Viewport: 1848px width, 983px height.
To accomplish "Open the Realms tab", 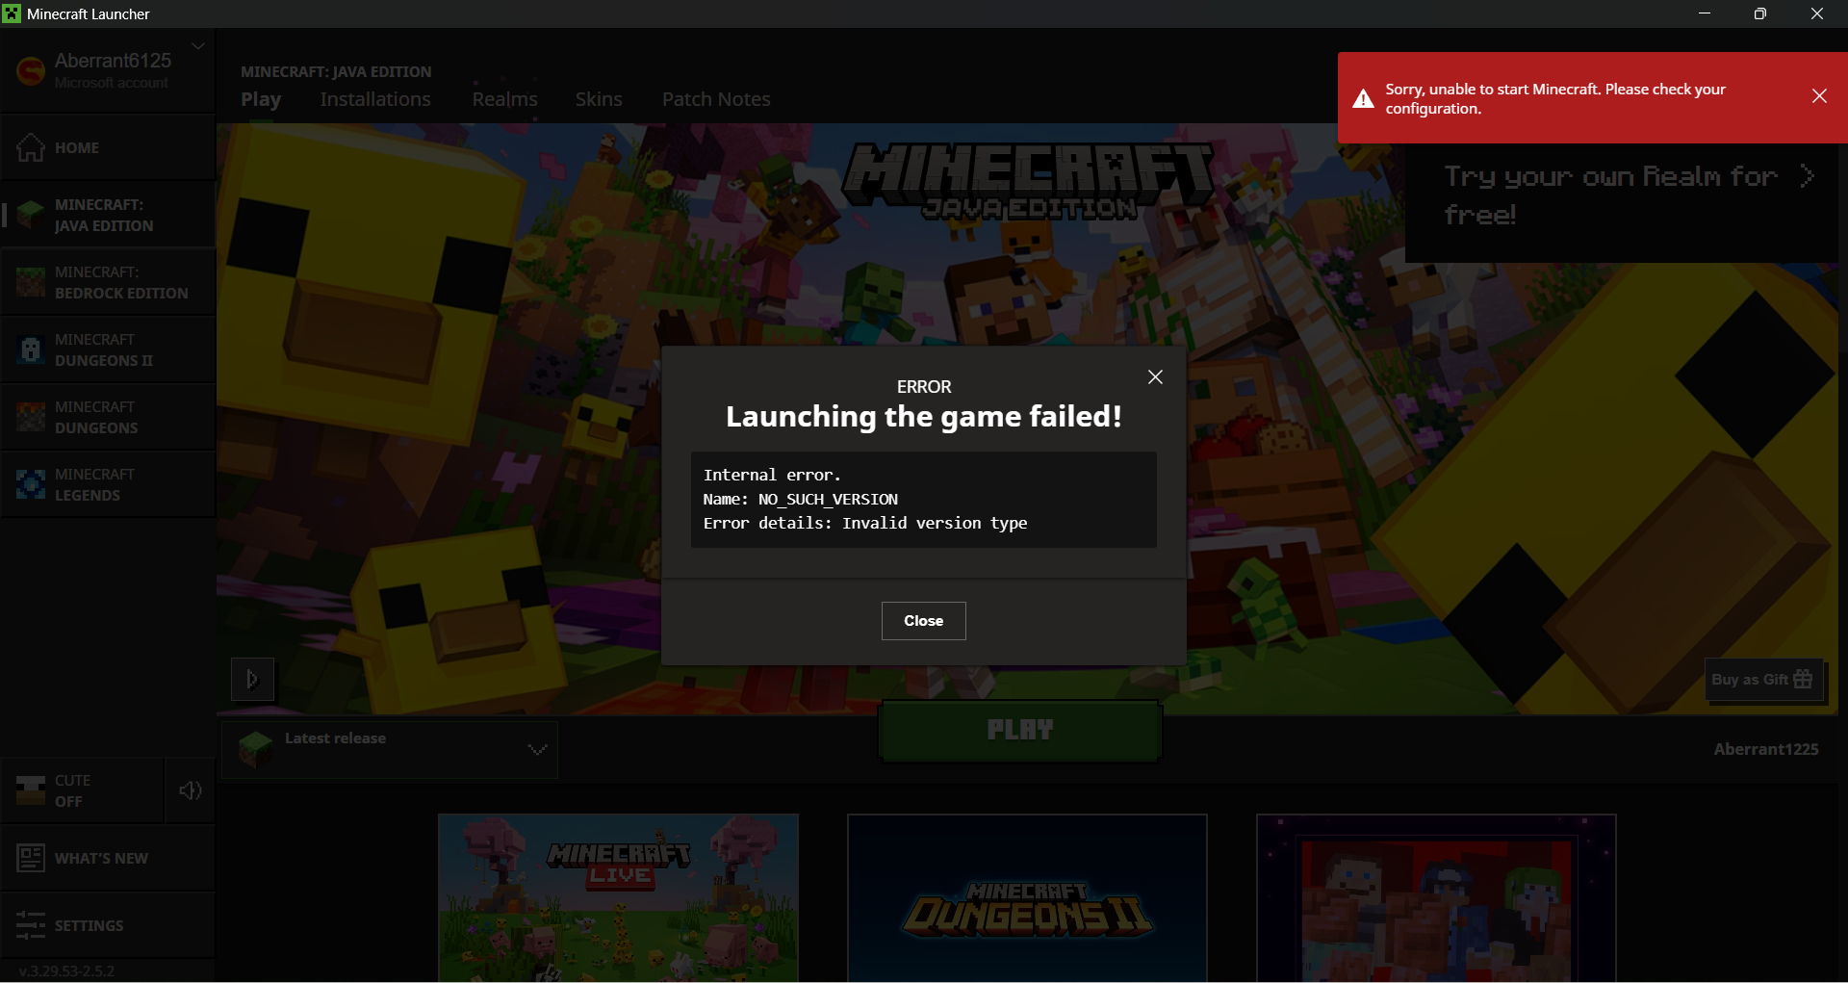I will click(x=504, y=99).
